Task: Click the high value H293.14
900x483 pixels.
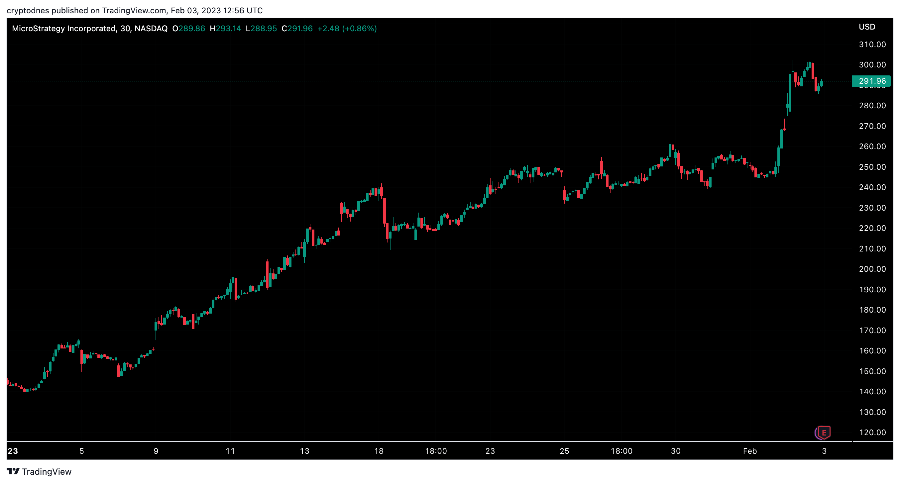Action: [225, 28]
